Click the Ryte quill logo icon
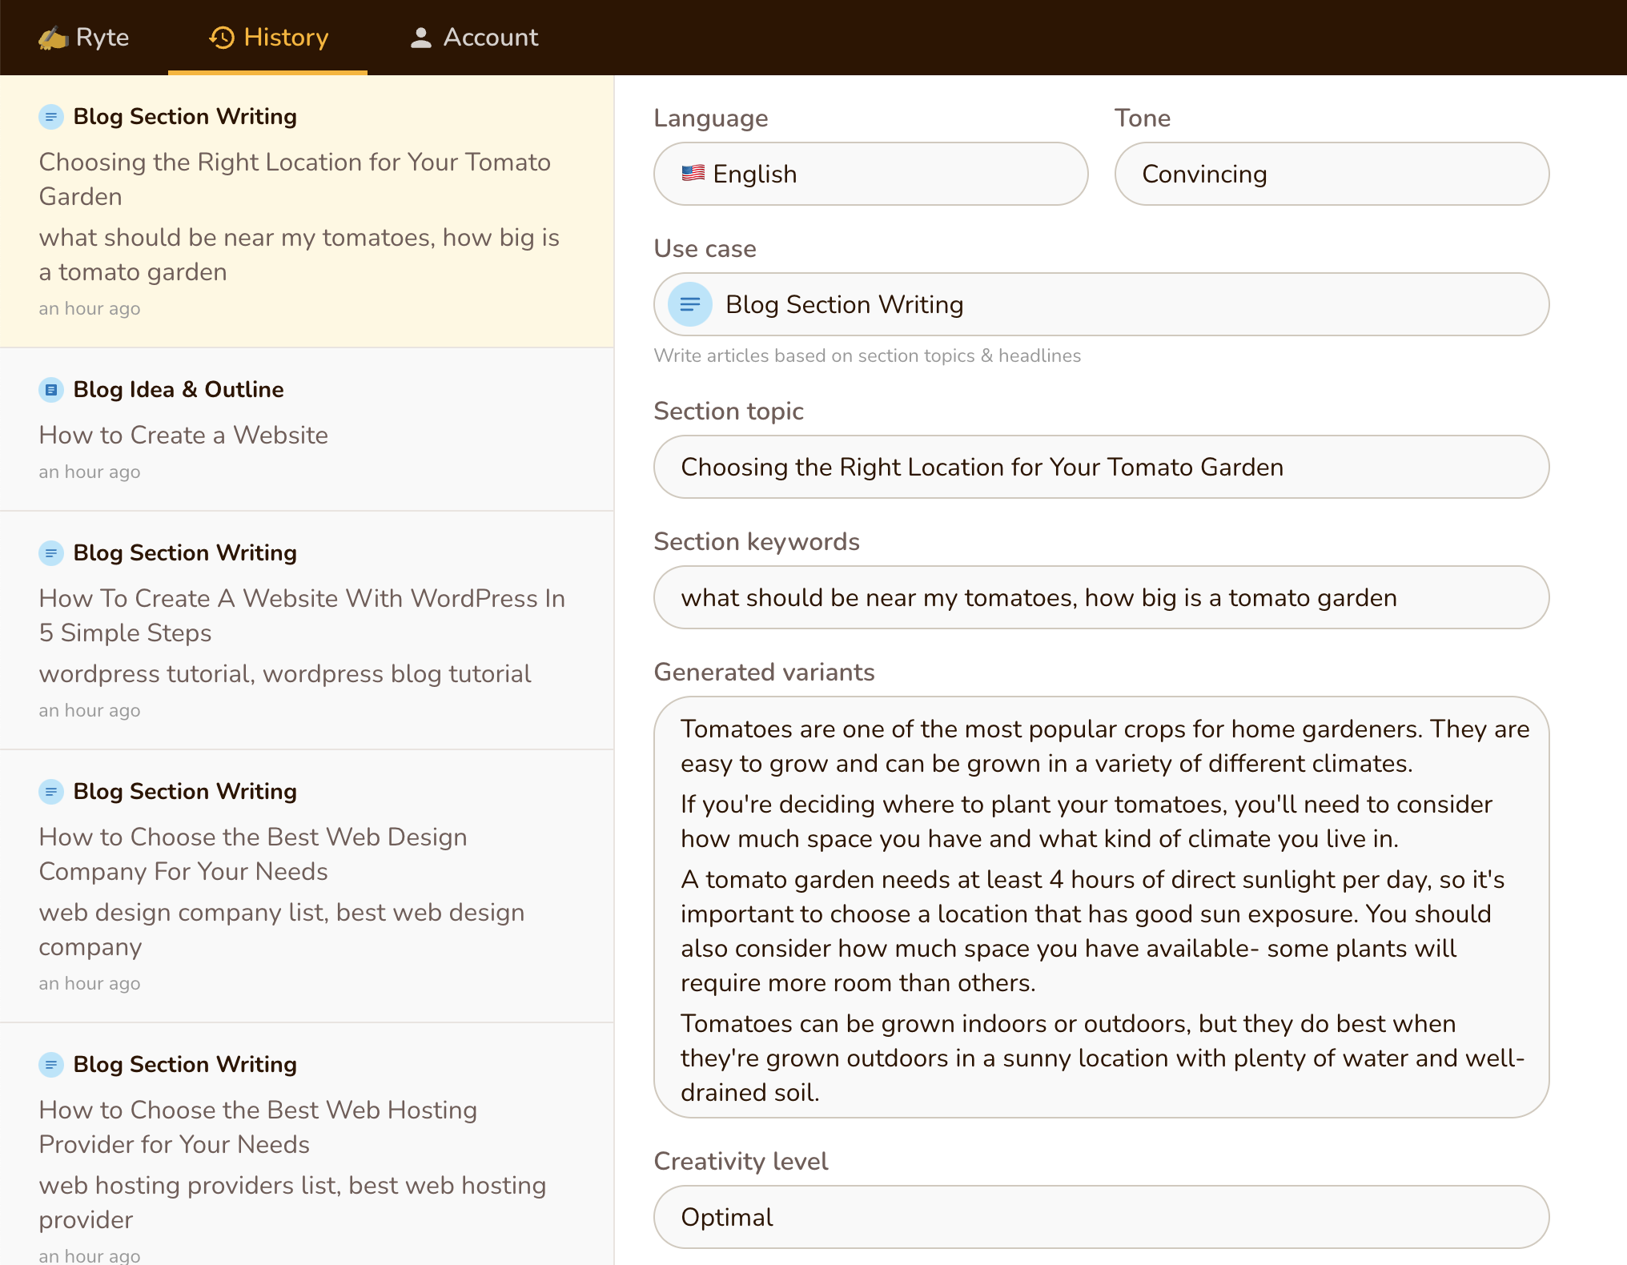 [x=53, y=38]
